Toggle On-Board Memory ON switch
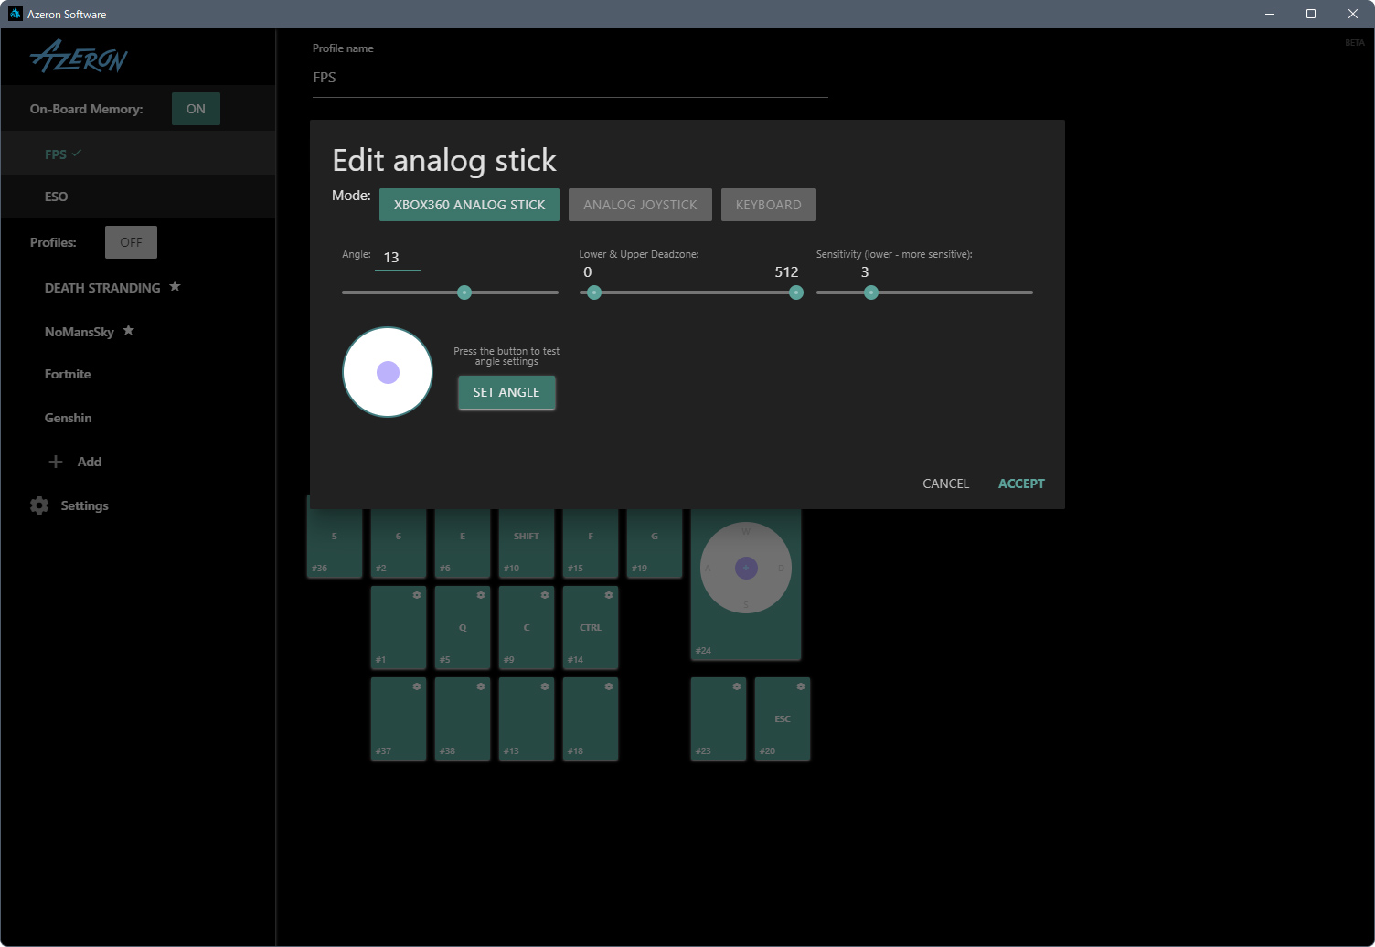Image resolution: width=1375 pixels, height=947 pixels. 196,109
